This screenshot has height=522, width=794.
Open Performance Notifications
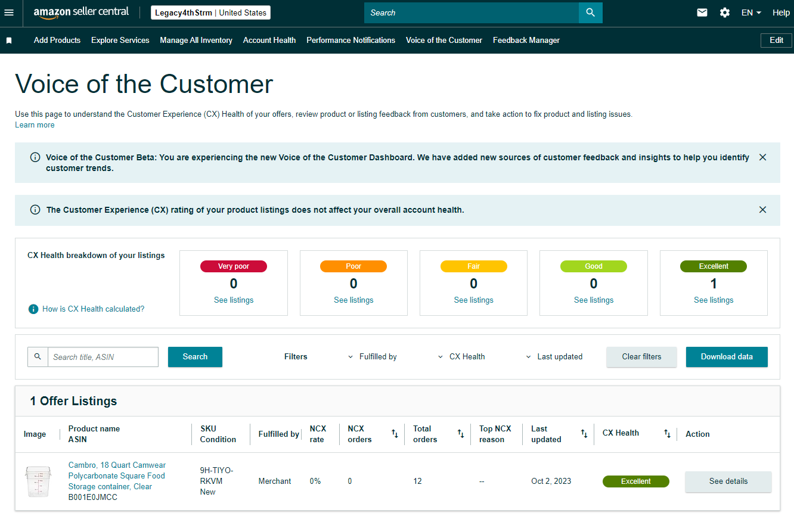(351, 41)
